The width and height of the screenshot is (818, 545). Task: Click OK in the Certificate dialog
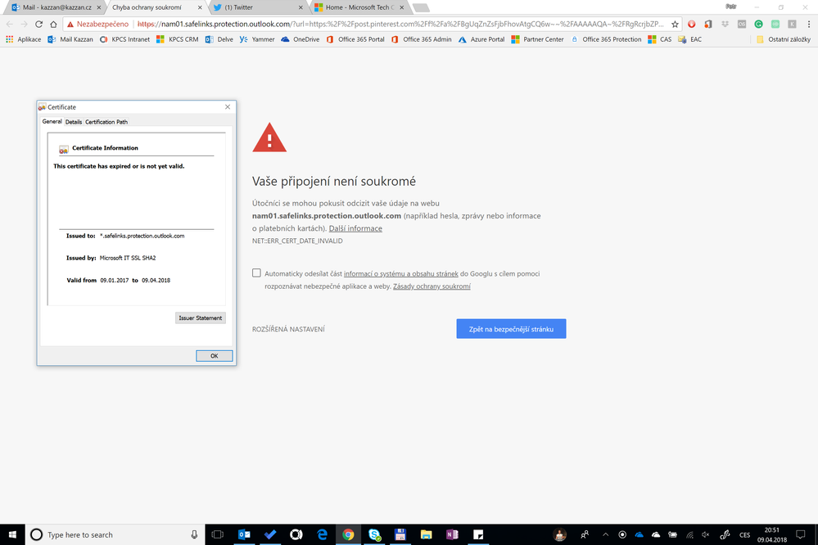(x=215, y=356)
